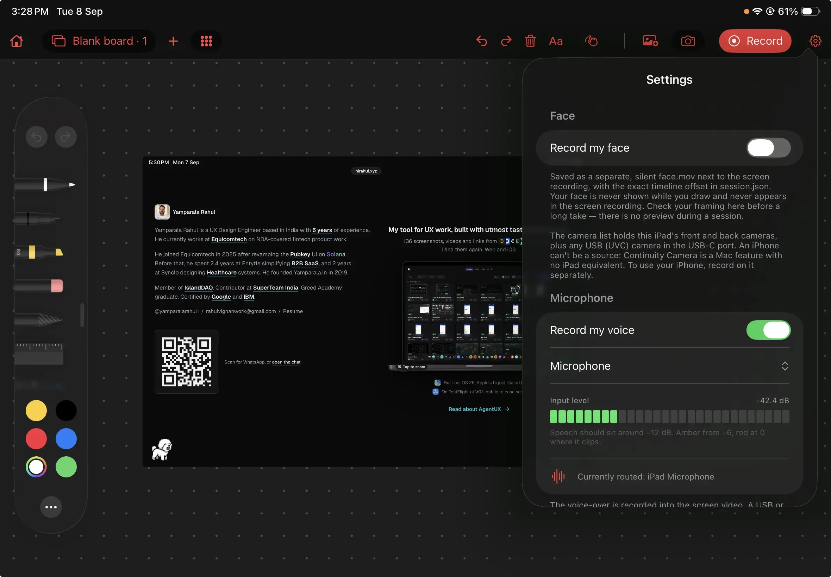Open the rainbow-ring color picker swatch
831x577 pixels.
36,467
